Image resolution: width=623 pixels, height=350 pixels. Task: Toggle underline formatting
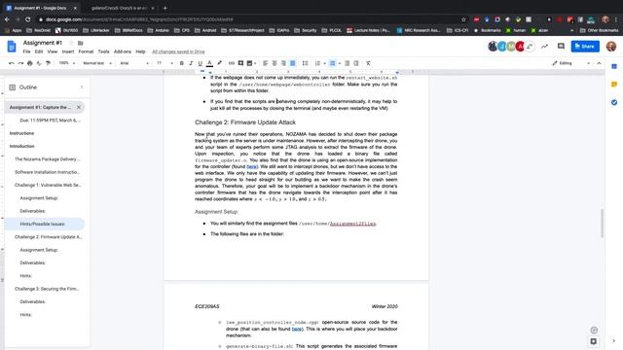pos(200,63)
